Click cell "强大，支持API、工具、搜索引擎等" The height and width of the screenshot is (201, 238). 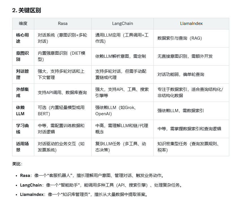pyautogui.click(x=122, y=93)
